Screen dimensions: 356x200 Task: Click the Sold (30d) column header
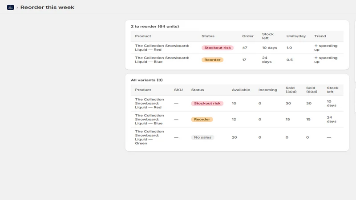click(291, 90)
